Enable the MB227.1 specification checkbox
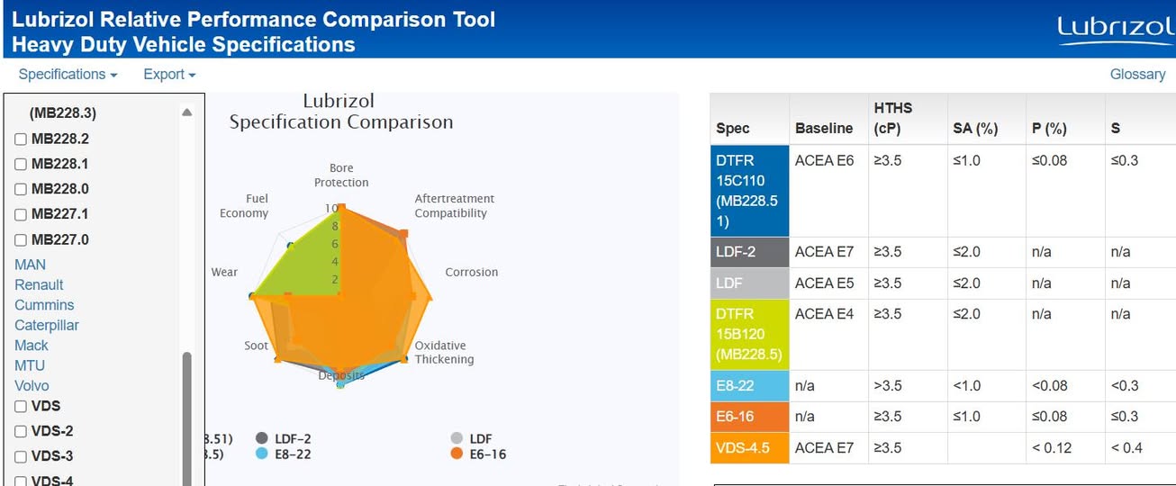Image resolution: width=1176 pixels, height=486 pixels. click(x=21, y=215)
